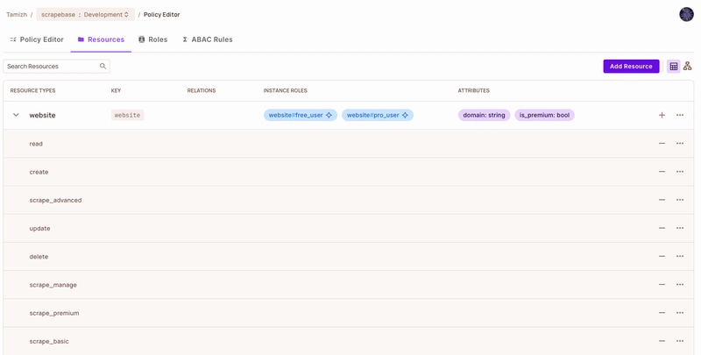
Task: Open three-dot menu for scrape_premium
Action: (680, 313)
